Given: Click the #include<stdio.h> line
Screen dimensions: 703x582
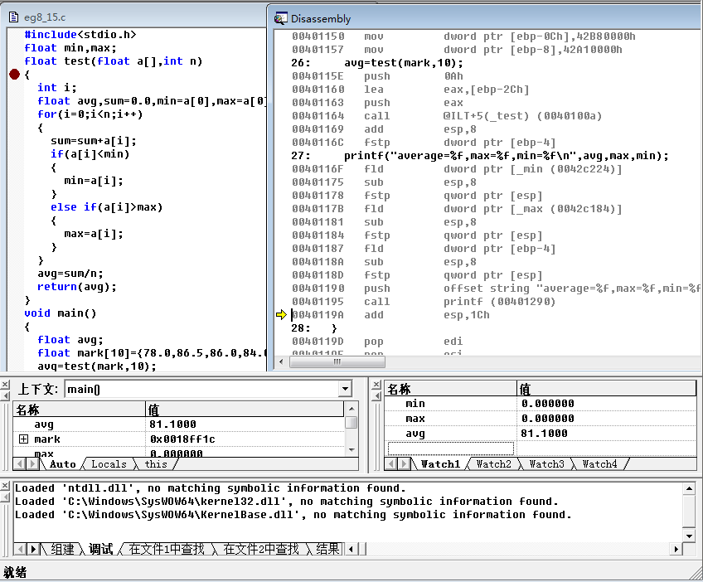Looking at the screenshot, I should (x=80, y=35).
